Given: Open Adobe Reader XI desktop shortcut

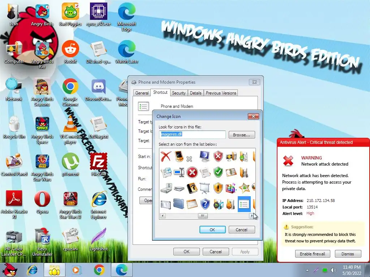Looking at the screenshot, I should point(14,205).
